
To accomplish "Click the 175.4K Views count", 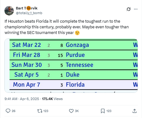I will tap(52, 99).
